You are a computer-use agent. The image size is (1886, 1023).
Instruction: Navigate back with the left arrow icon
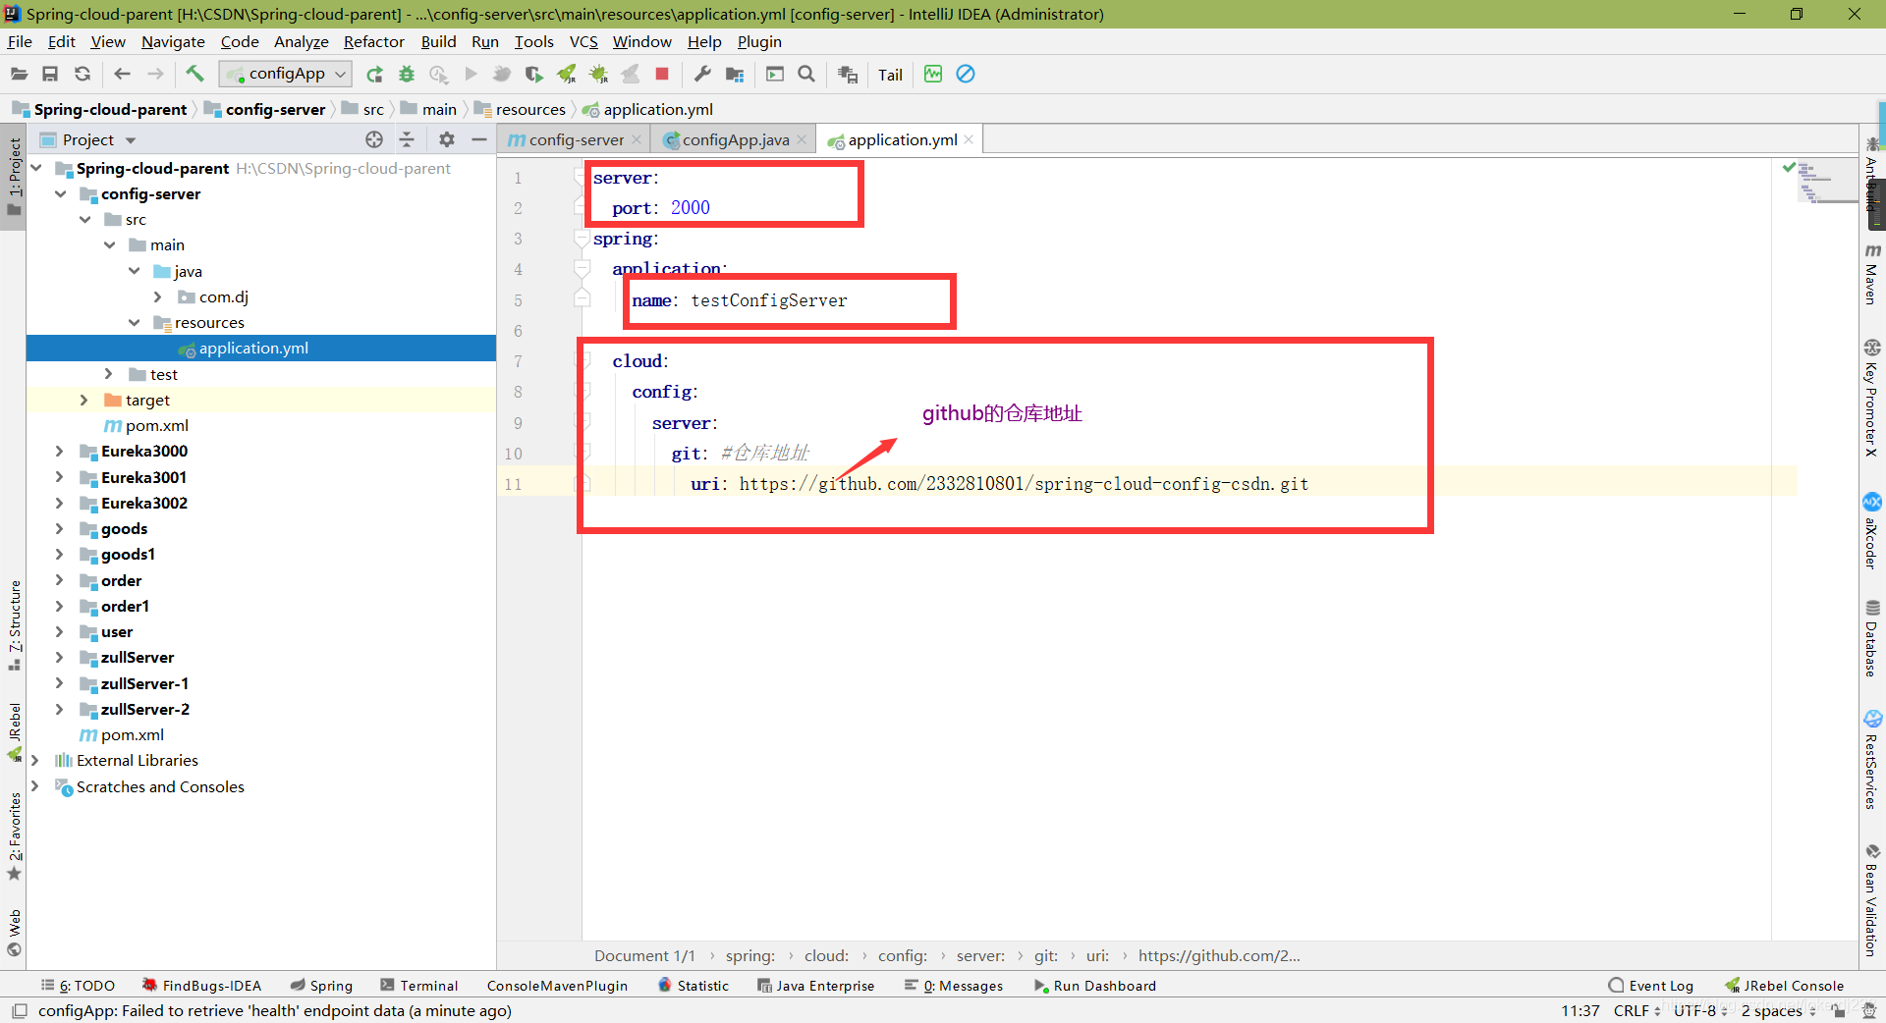[x=122, y=74]
